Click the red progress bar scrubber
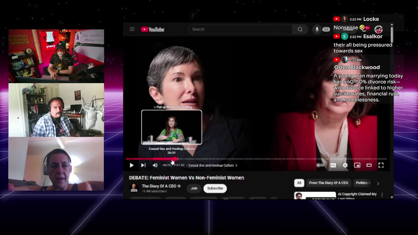This screenshot has width=418, height=235. [175, 159]
